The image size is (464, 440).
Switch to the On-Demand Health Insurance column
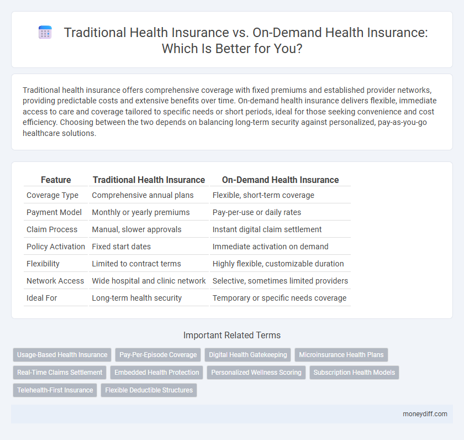(280, 180)
